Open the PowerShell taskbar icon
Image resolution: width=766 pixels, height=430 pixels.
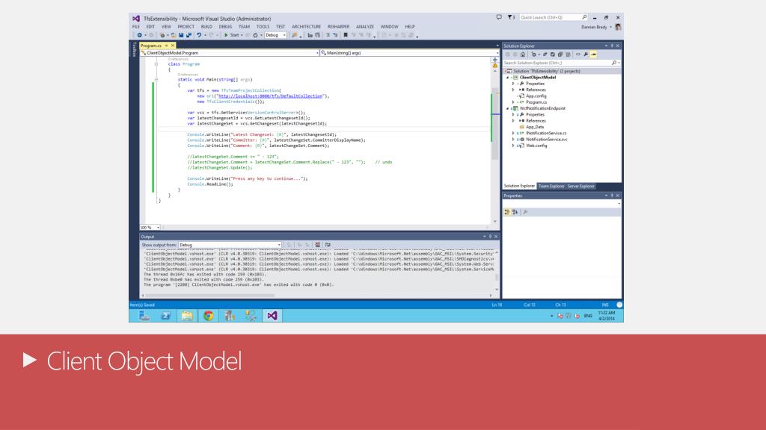click(x=166, y=316)
